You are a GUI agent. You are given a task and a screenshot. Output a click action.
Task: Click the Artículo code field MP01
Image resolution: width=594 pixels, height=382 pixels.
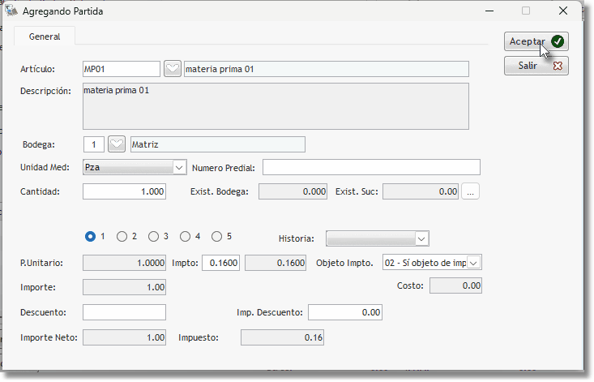[122, 69]
